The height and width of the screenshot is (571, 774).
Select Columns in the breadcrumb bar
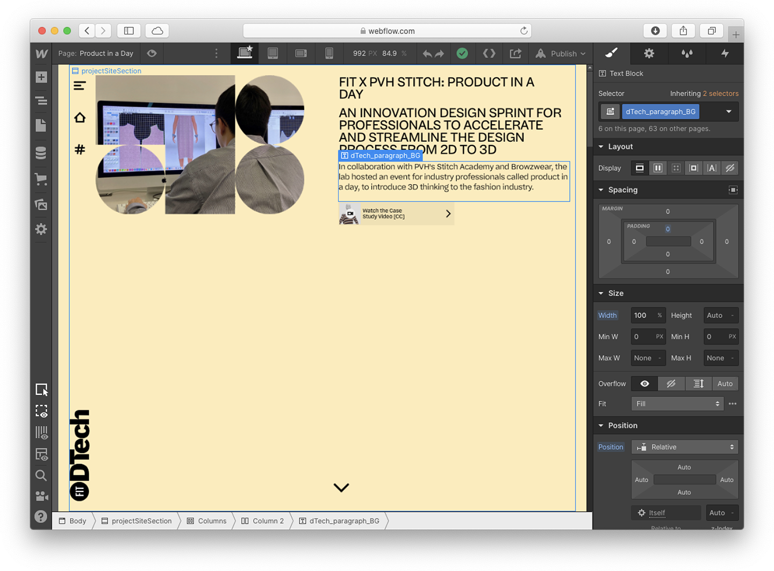click(x=207, y=521)
